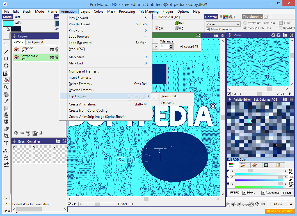Switch to the Background tab
Viewport: 297px width, 216px height.
click(35, 42)
